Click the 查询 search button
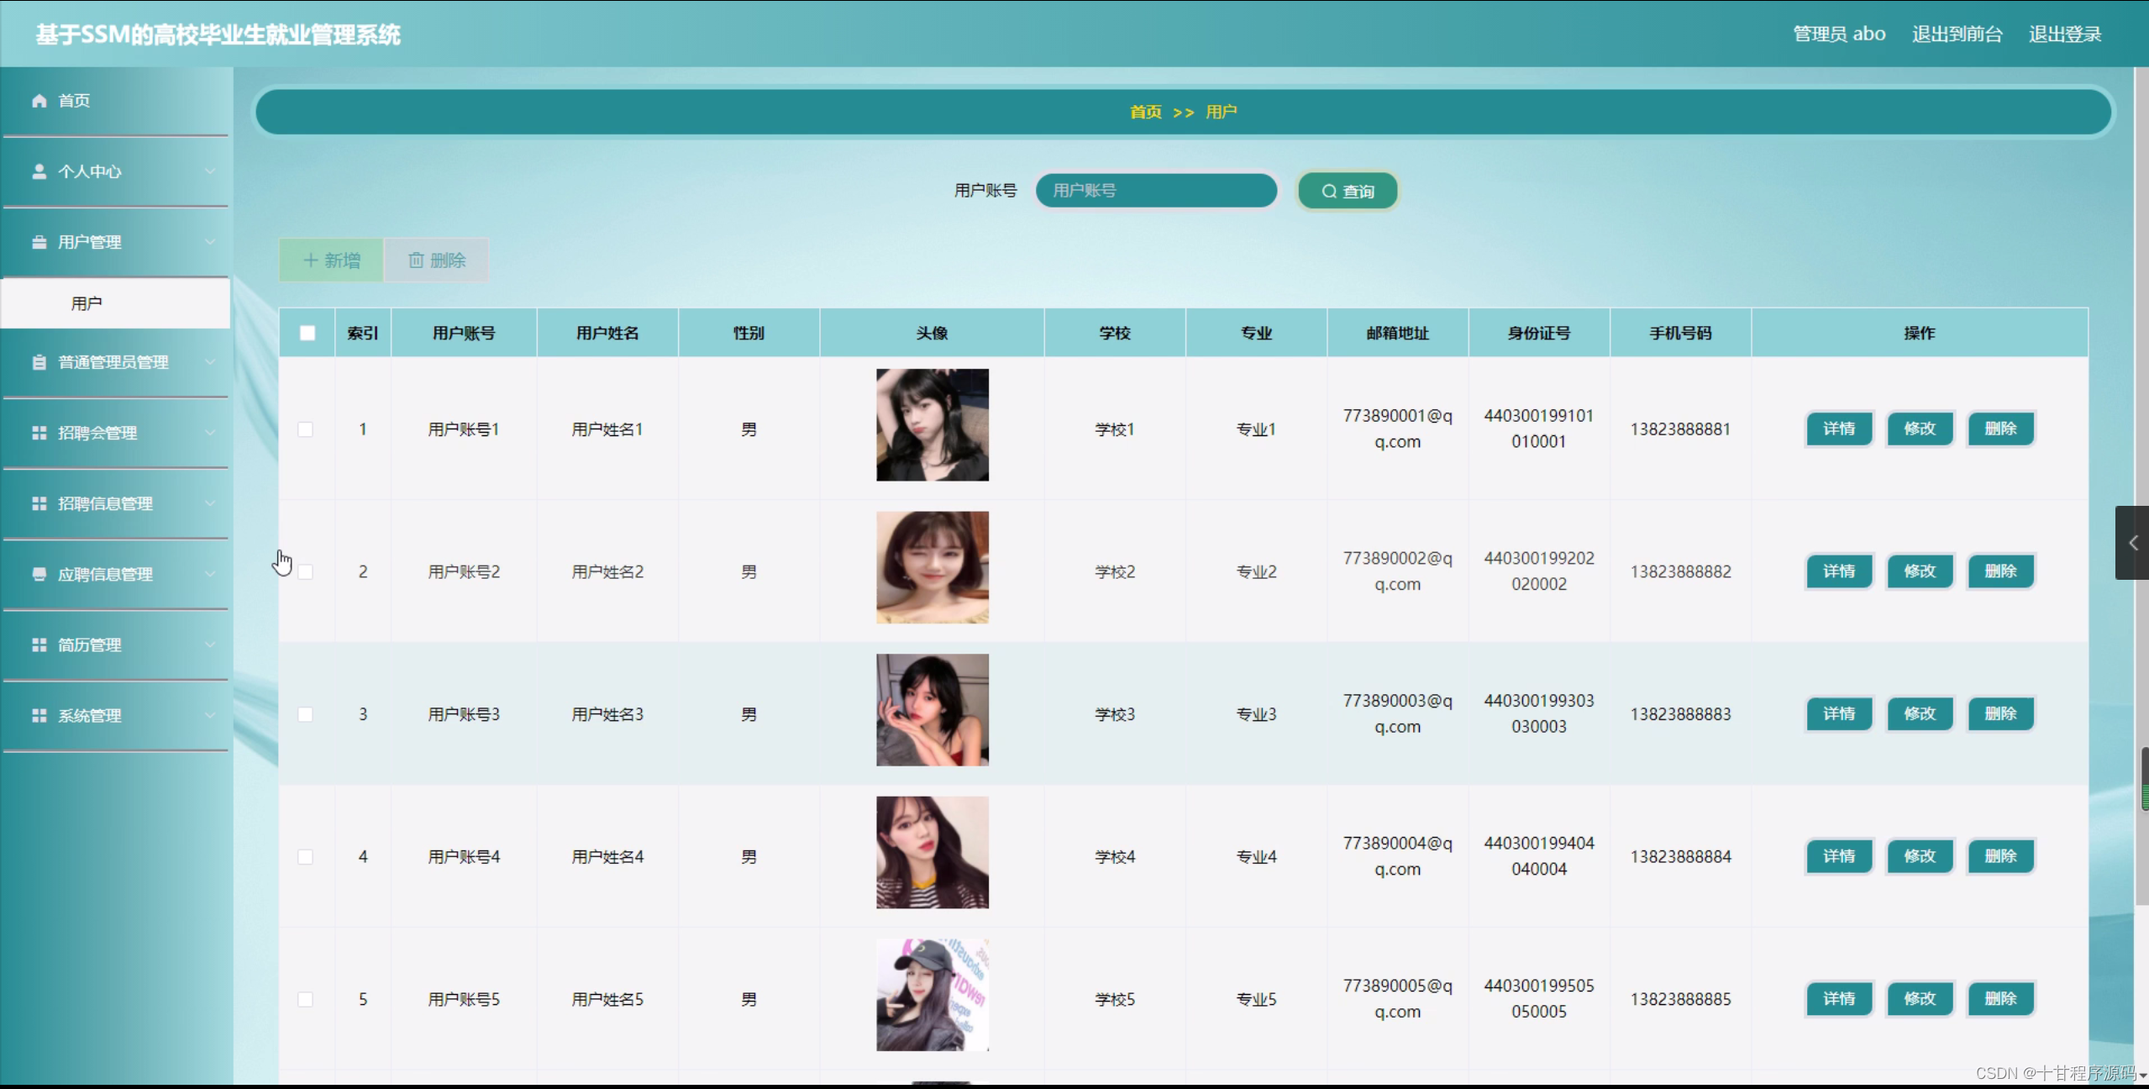The height and width of the screenshot is (1089, 2149). 1347,192
